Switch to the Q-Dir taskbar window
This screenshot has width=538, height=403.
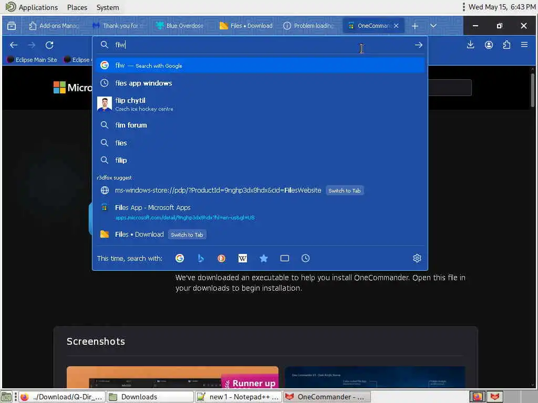62,397
